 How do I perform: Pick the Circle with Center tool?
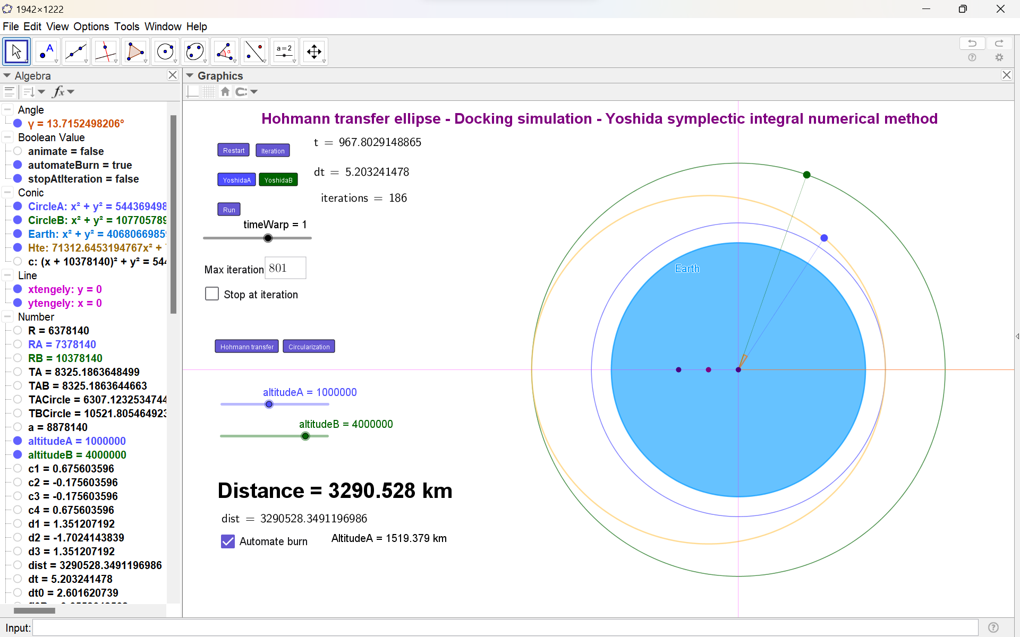coord(165,51)
